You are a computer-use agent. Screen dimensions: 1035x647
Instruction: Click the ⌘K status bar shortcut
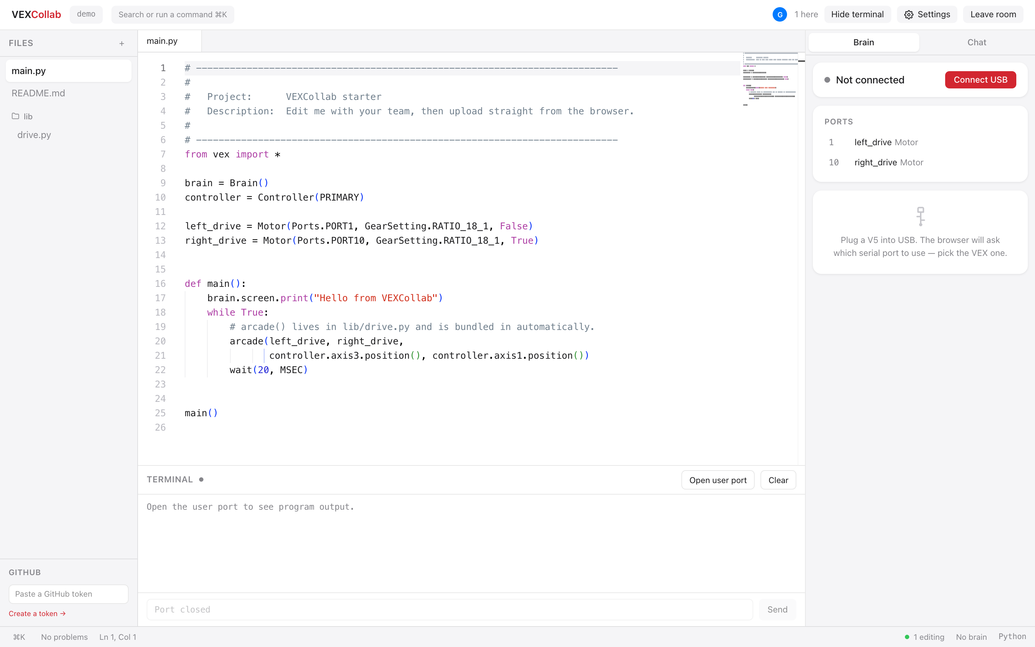click(x=19, y=637)
